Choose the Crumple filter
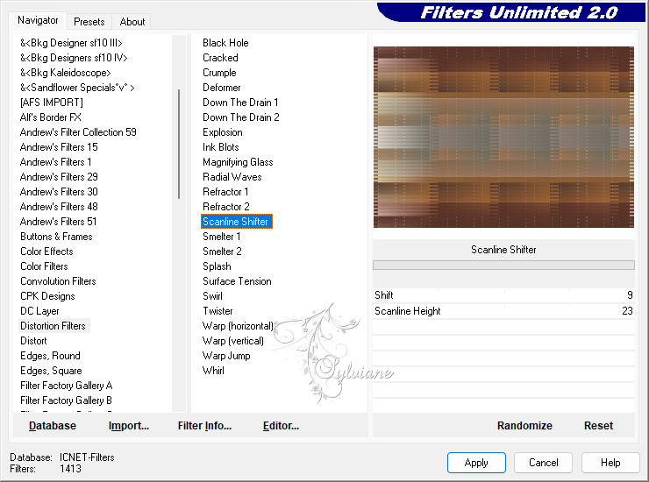649x482 pixels. point(219,73)
